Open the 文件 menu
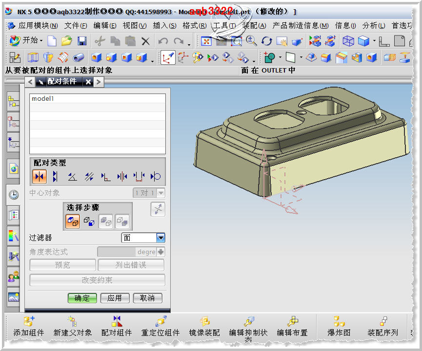 pos(76,26)
